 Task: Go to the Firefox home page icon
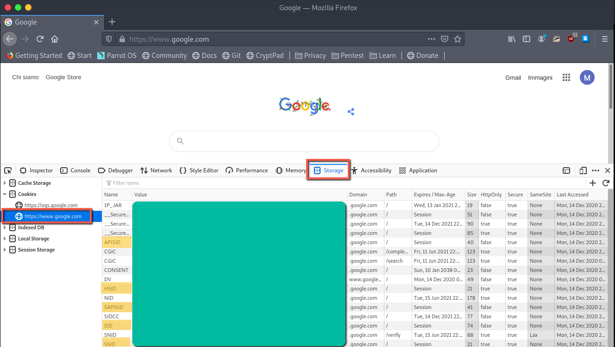[x=55, y=39]
